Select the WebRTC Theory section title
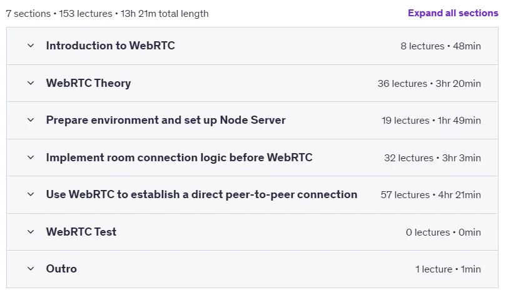 tap(88, 83)
